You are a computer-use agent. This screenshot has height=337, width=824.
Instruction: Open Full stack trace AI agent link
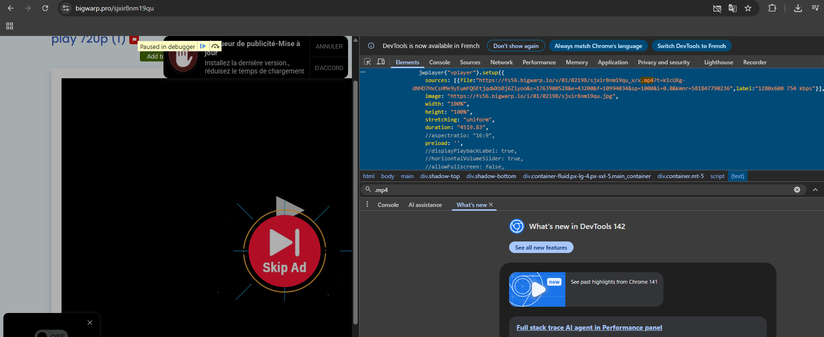[x=589, y=327]
